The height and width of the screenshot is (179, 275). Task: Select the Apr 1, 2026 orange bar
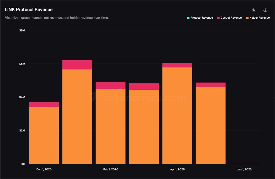point(177,116)
